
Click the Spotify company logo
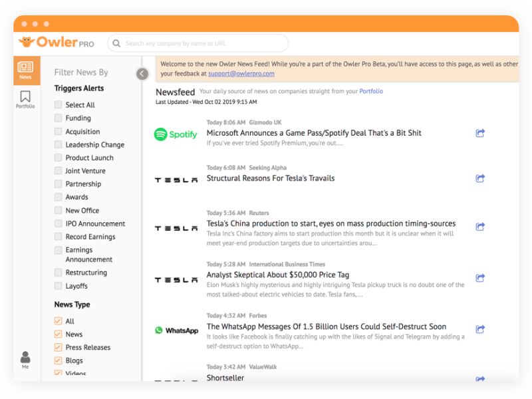coord(176,134)
